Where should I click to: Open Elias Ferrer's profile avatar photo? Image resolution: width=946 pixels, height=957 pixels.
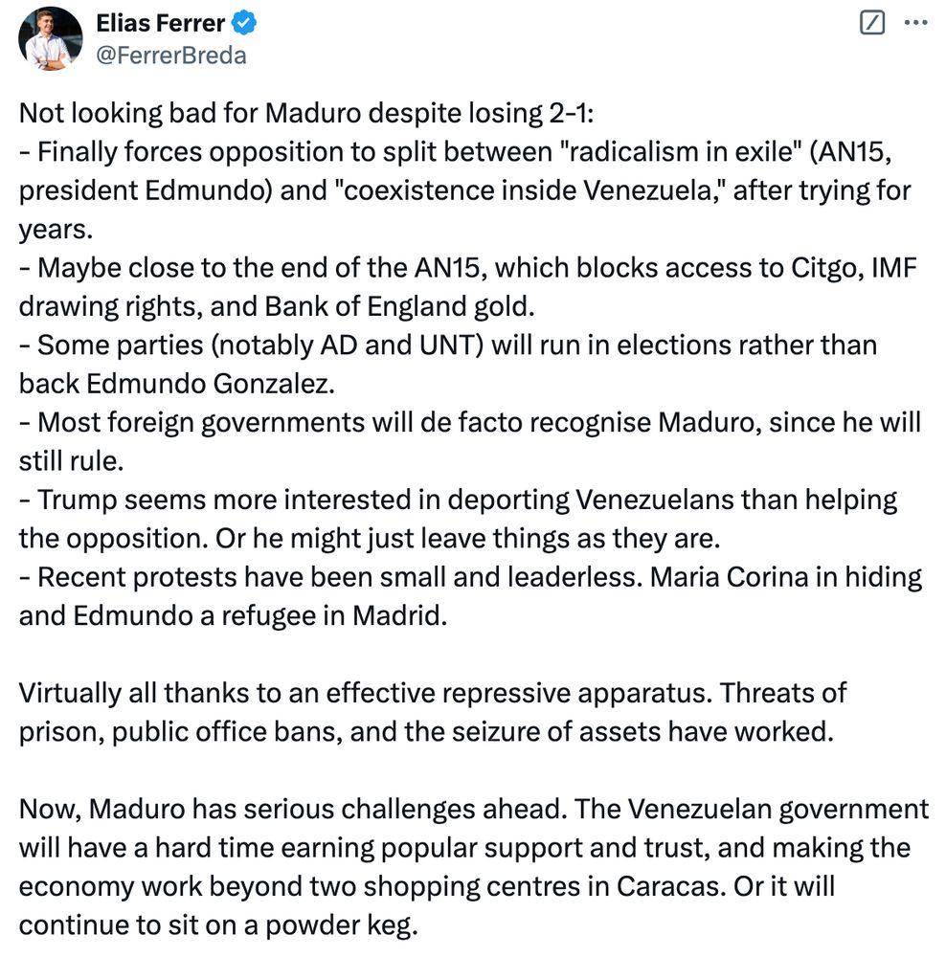pyautogui.click(x=51, y=38)
